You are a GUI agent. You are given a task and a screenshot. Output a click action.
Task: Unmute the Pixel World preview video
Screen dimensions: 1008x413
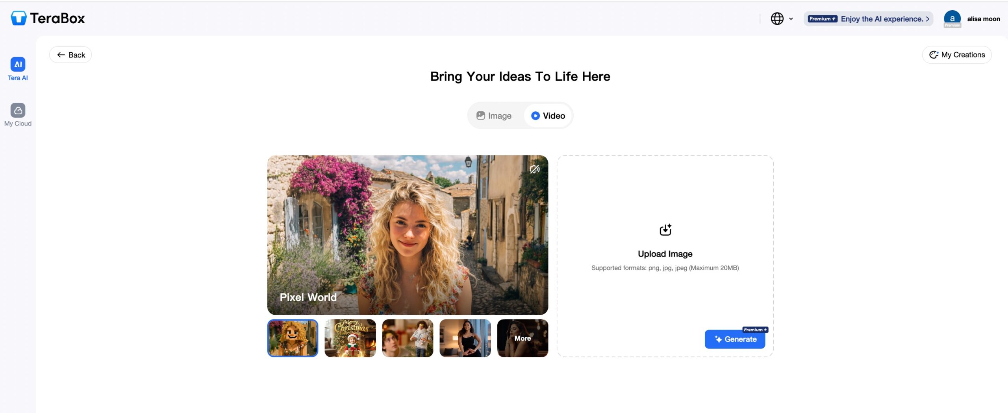point(534,169)
